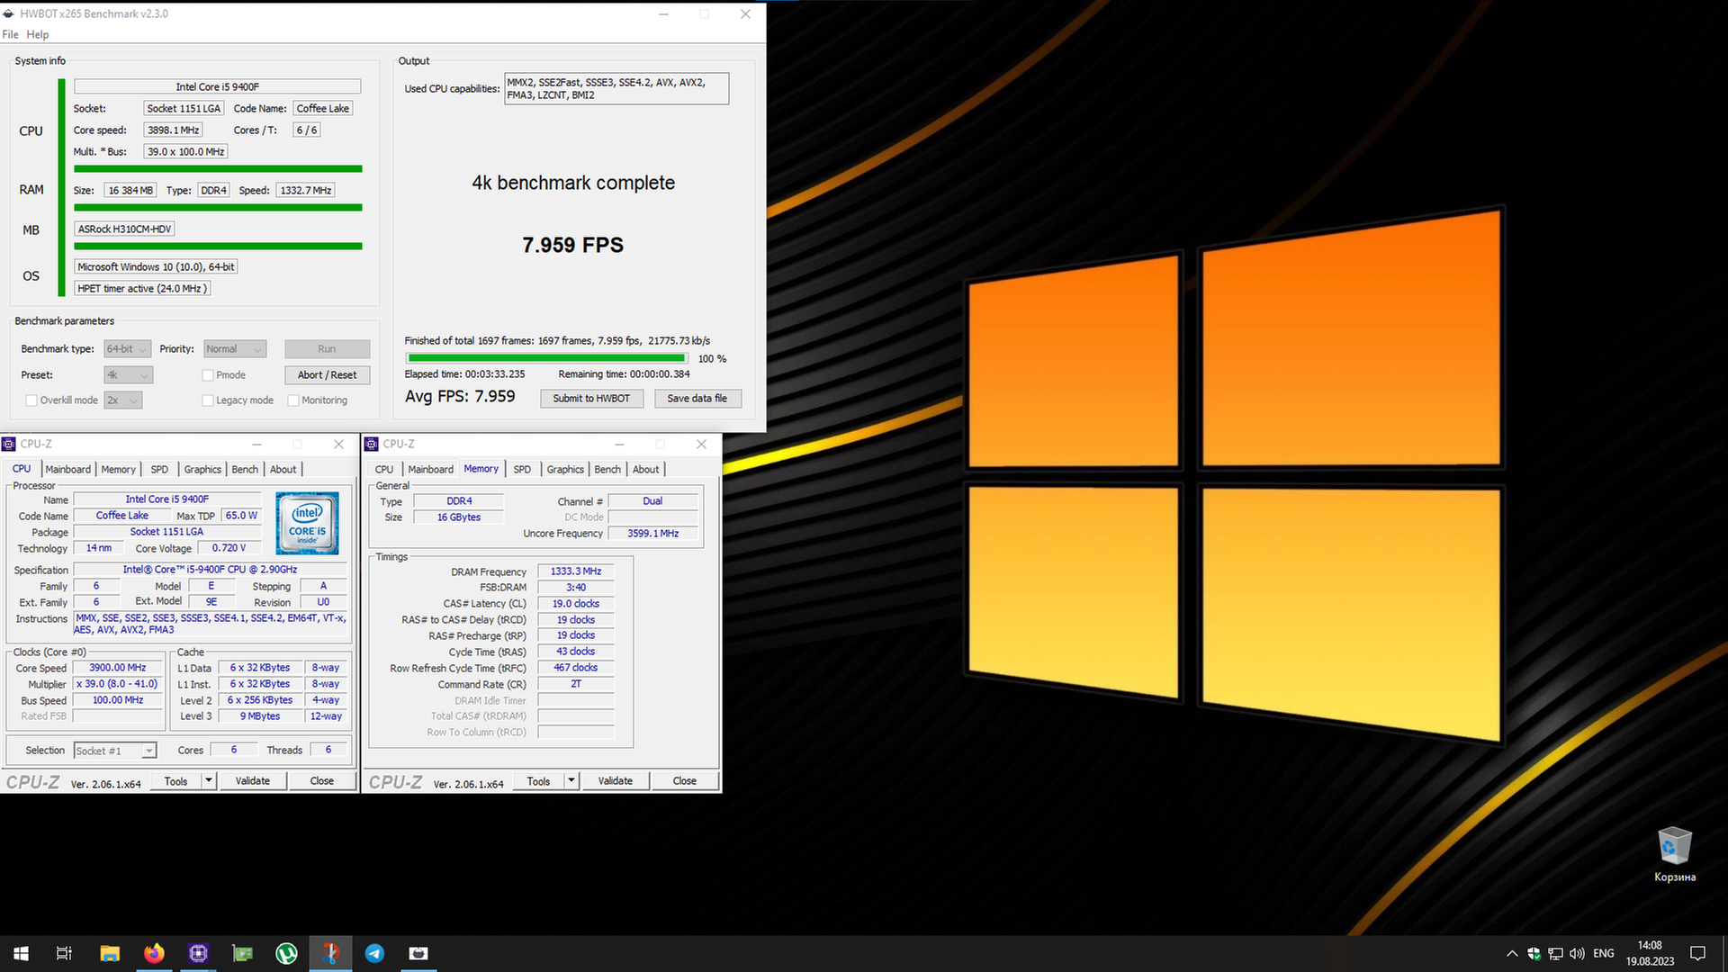Open Bench tab in left CPU-Z
The height and width of the screenshot is (972, 1728).
coord(245,470)
